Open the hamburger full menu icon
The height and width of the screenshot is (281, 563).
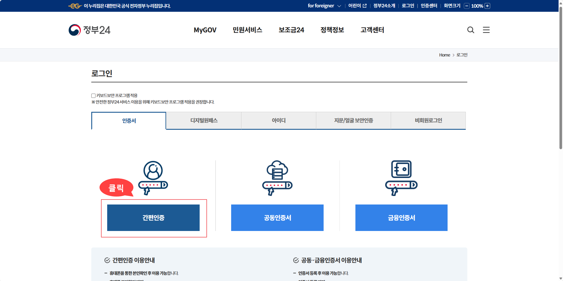[x=486, y=30]
